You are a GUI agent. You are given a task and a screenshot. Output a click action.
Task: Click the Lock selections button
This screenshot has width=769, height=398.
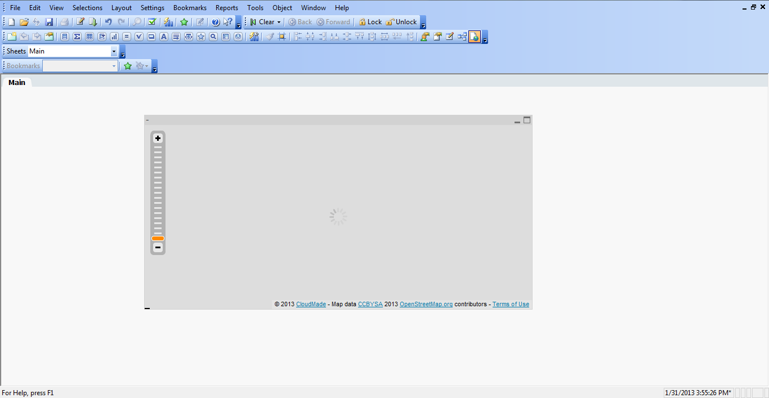(x=370, y=22)
